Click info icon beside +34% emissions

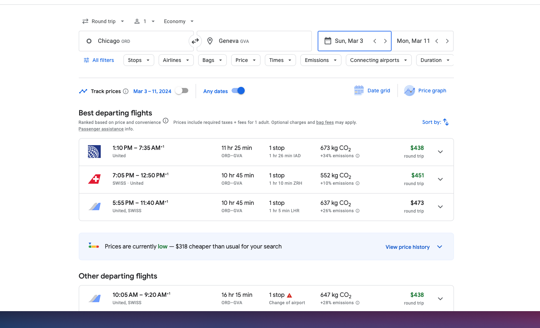tap(358, 156)
